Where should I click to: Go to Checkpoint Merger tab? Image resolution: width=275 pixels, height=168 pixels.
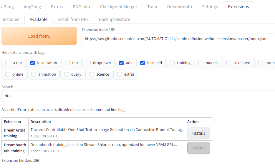[119, 7]
